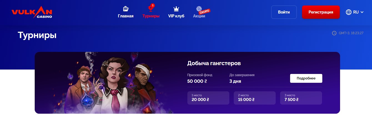Open the Главная menu item

pos(125,16)
